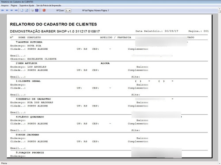Click the DEMONSTRAÇÃO BARBER SHOP subtitle
Viewport: 221px width, 165px height.
pyautogui.click(x=55, y=31)
